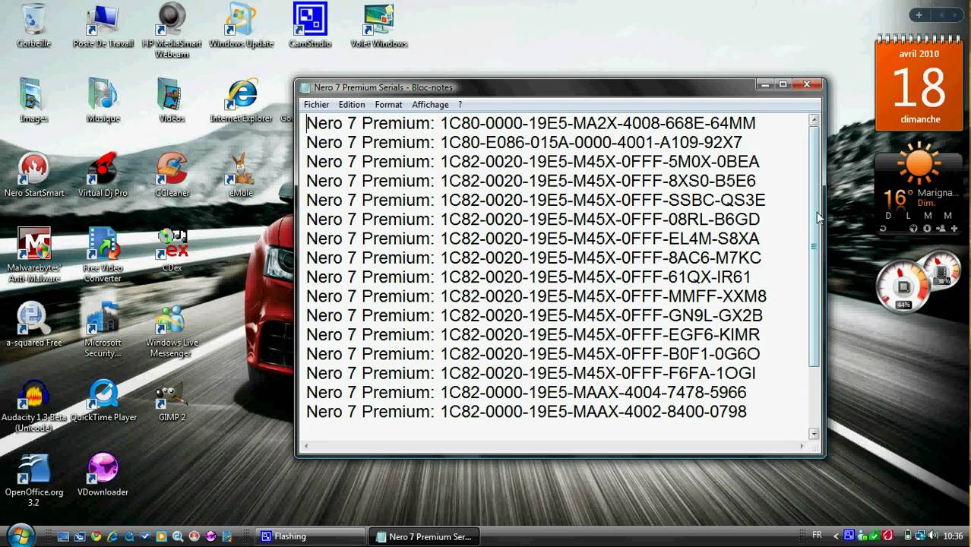Open a-squared Free shortcut

(x=33, y=324)
